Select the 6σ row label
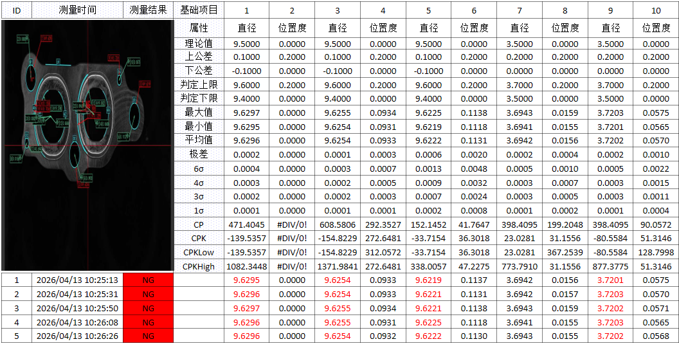This screenshot has width=679, height=346. tap(199, 170)
